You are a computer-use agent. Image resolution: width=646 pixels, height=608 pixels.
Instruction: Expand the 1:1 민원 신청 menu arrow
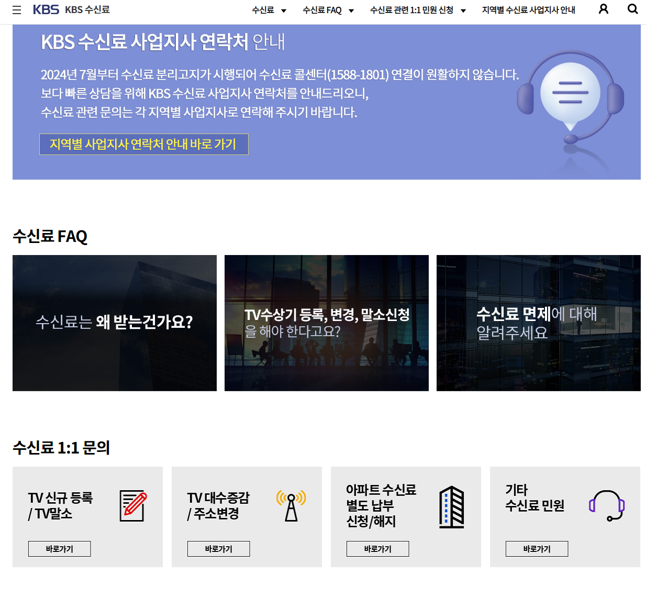(463, 10)
